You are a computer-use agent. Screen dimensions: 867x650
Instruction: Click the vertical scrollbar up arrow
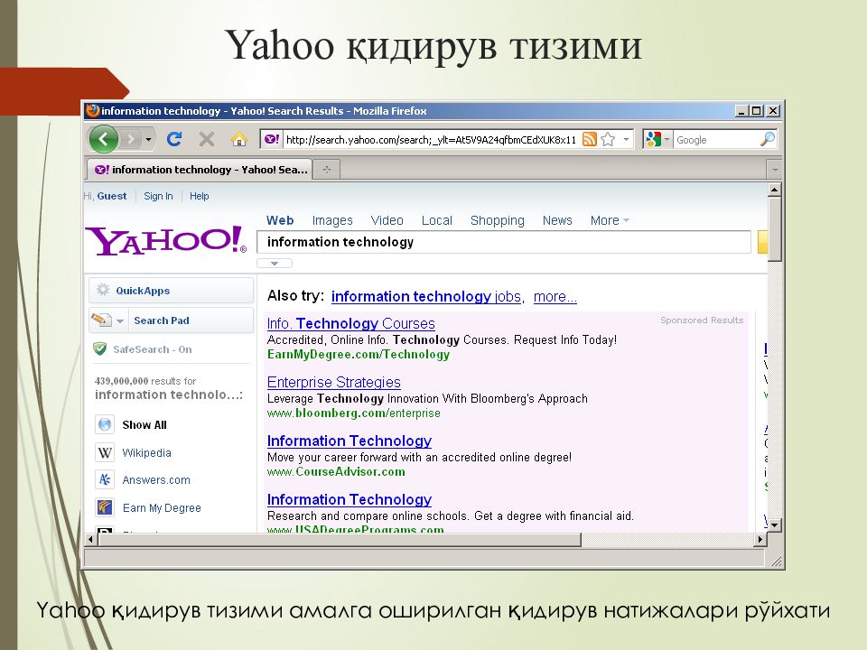(775, 190)
